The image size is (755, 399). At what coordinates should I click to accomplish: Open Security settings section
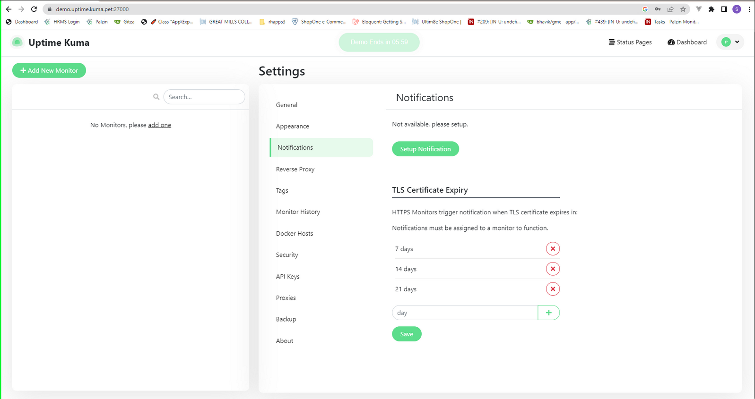321,255
